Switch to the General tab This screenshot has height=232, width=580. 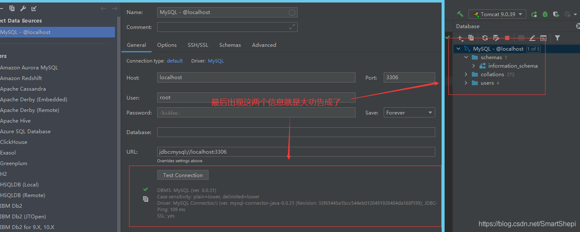(136, 45)
